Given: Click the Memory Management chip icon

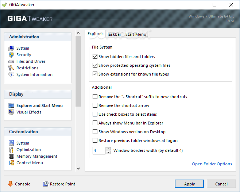Looking at the screenshot, I should [11, 156].
